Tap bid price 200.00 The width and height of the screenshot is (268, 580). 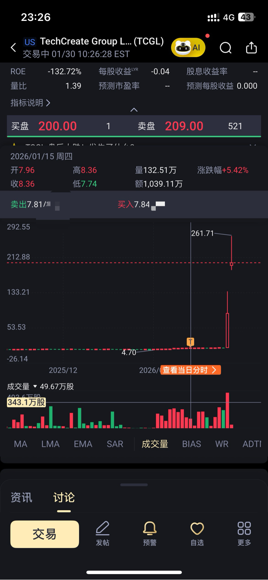(58, 126)
